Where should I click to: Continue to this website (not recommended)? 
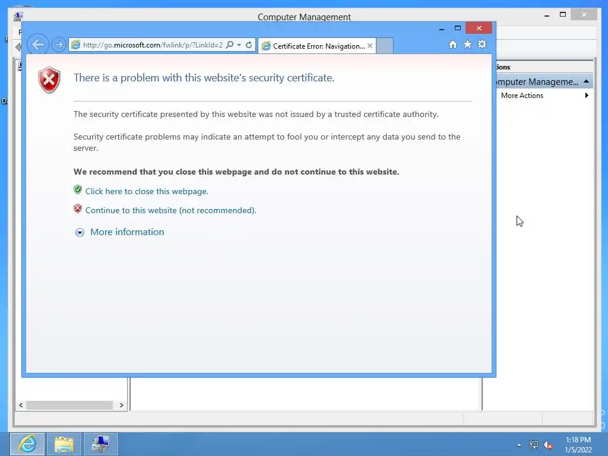pos(170,210)
